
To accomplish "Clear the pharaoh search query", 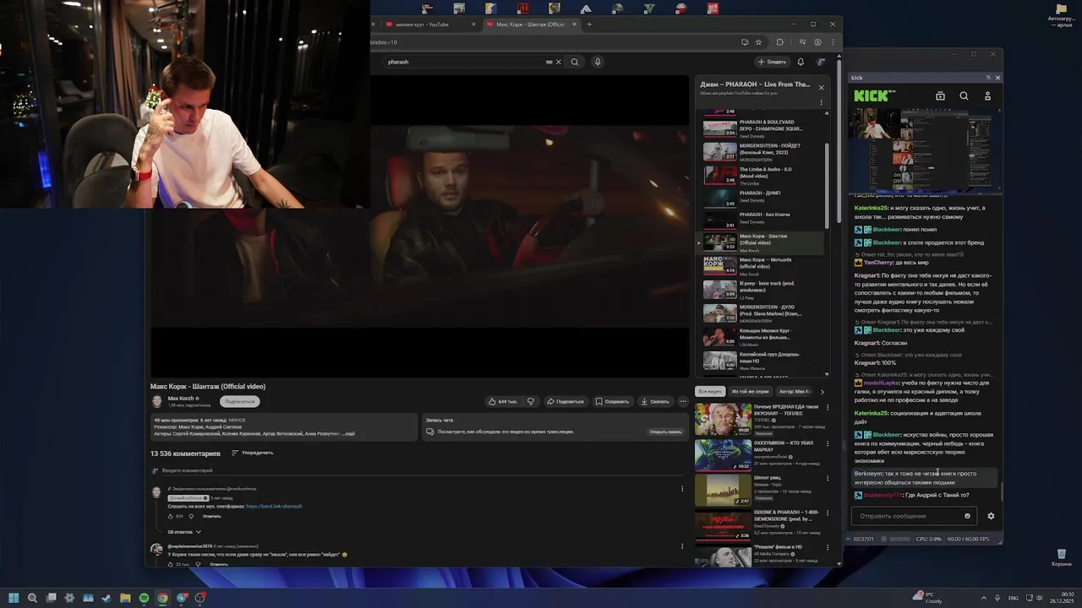I will (558, 62).
